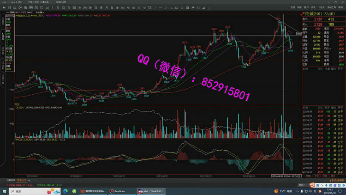The image size is (346, 195).
Task: Click the Bandicam taskbar button
Action: (x=115, y=191)
